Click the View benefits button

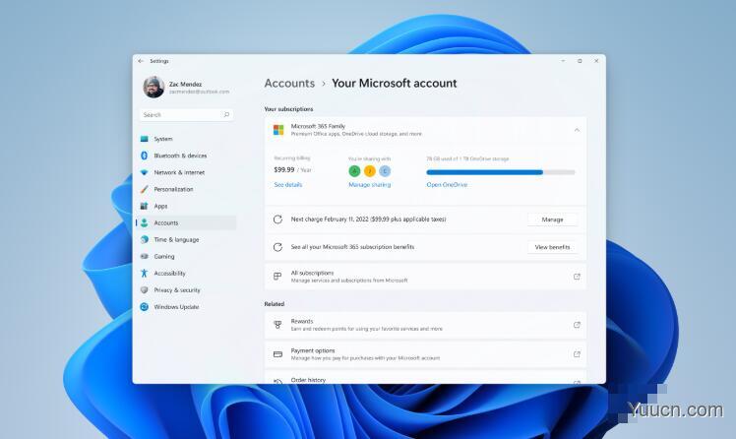tap(552, 247)
